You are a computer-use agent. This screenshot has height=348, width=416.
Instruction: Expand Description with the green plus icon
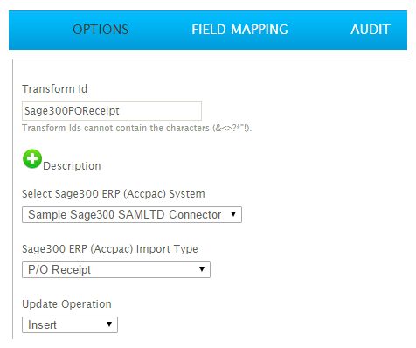[32, 159]
